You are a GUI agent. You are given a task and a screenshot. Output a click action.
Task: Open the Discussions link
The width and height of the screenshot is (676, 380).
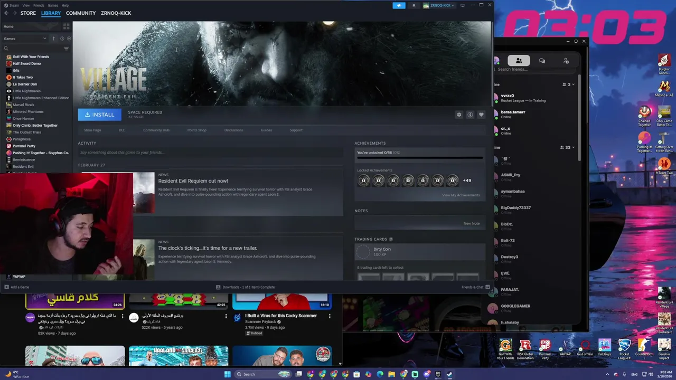[x=233, y=130]
